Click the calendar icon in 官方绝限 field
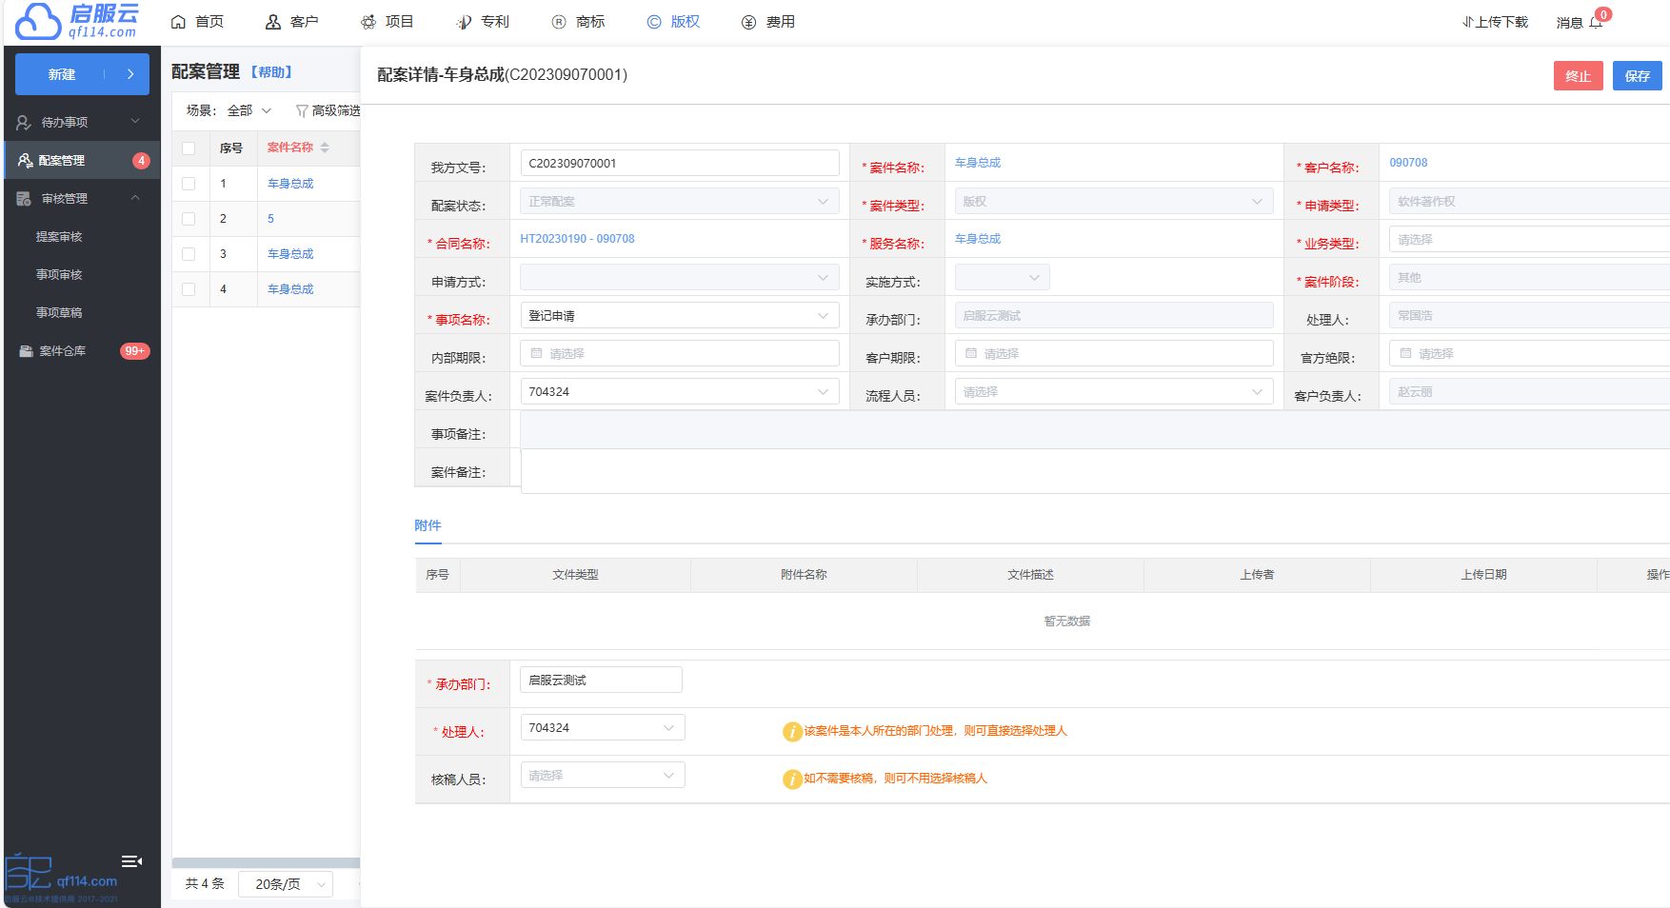 click(1405, 353)
